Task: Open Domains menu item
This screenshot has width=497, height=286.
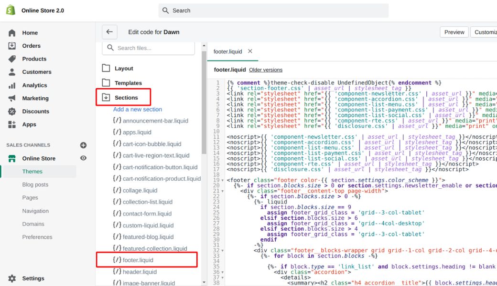Action: [33, 224]
